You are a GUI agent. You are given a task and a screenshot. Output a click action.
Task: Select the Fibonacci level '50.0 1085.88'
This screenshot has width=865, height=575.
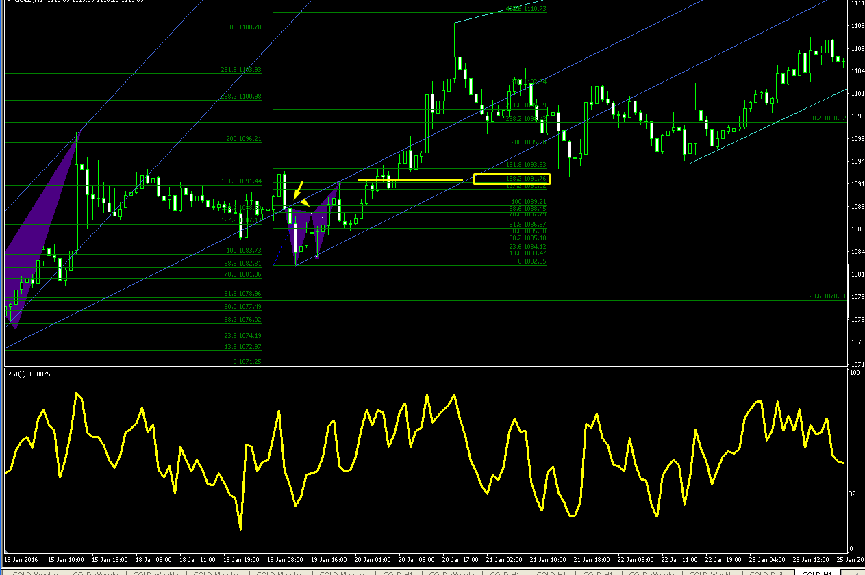coord(527,231)
